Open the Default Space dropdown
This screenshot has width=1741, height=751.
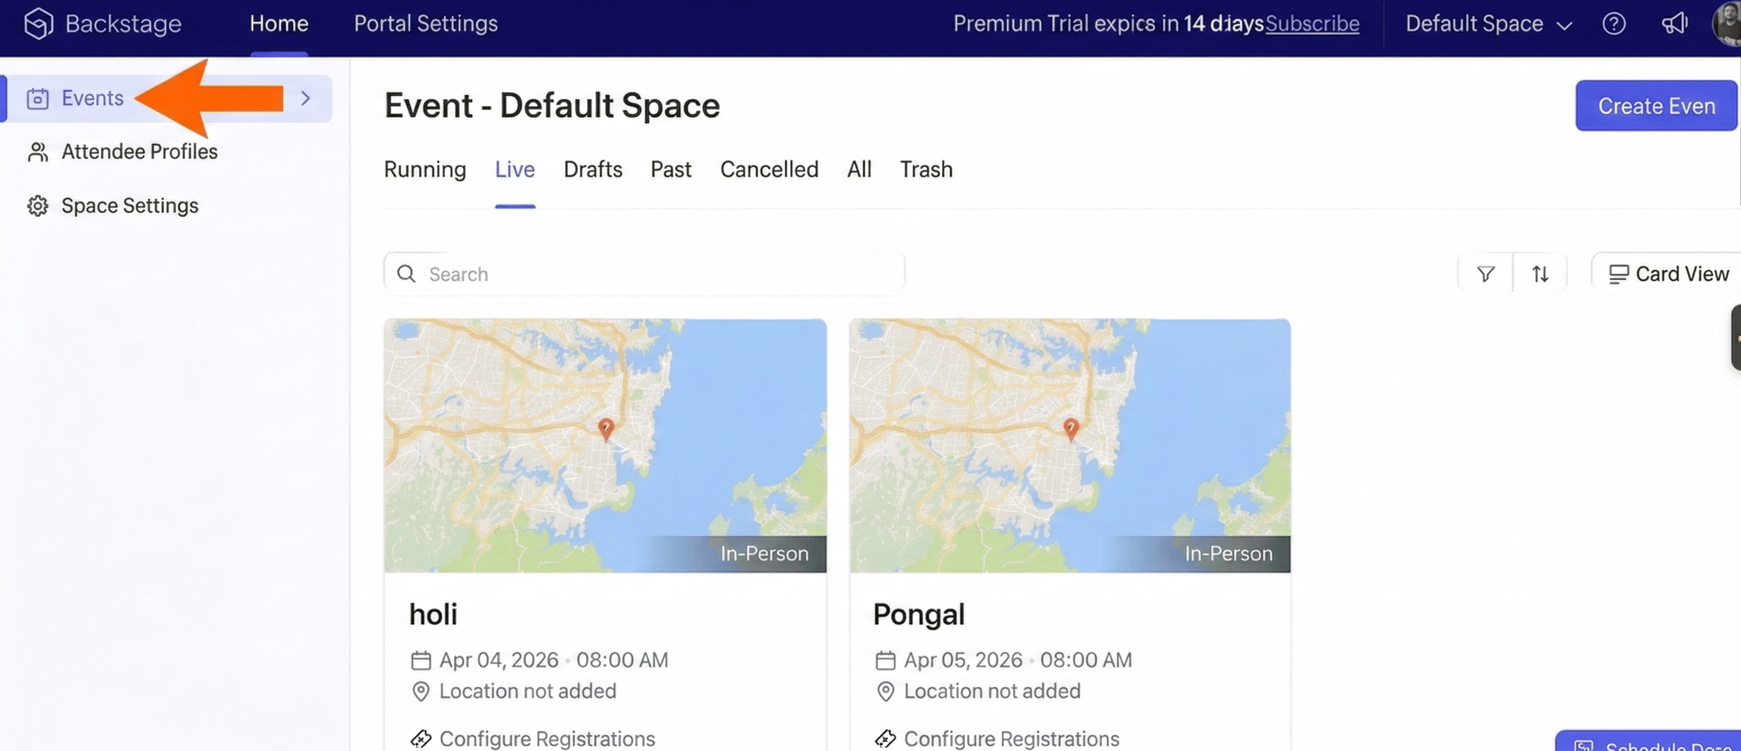tap(1488, 24)
